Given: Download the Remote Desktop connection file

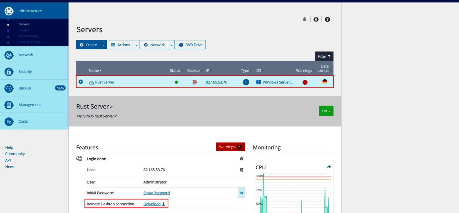Looking at the screenshot, I should 152,204.
